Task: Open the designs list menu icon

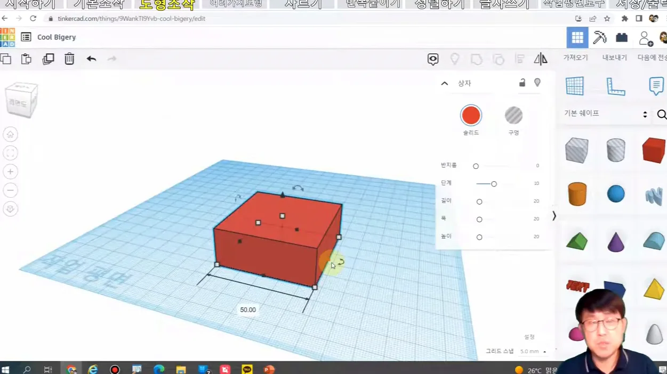Action: pos(26,37)
